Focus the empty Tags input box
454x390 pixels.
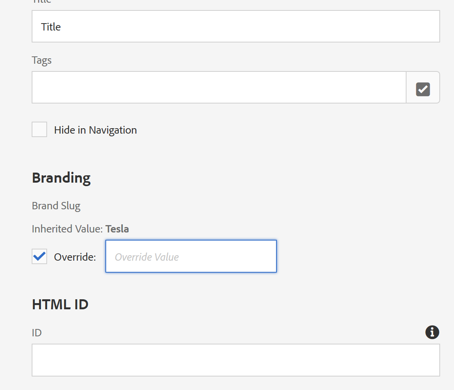pos(219,87)
